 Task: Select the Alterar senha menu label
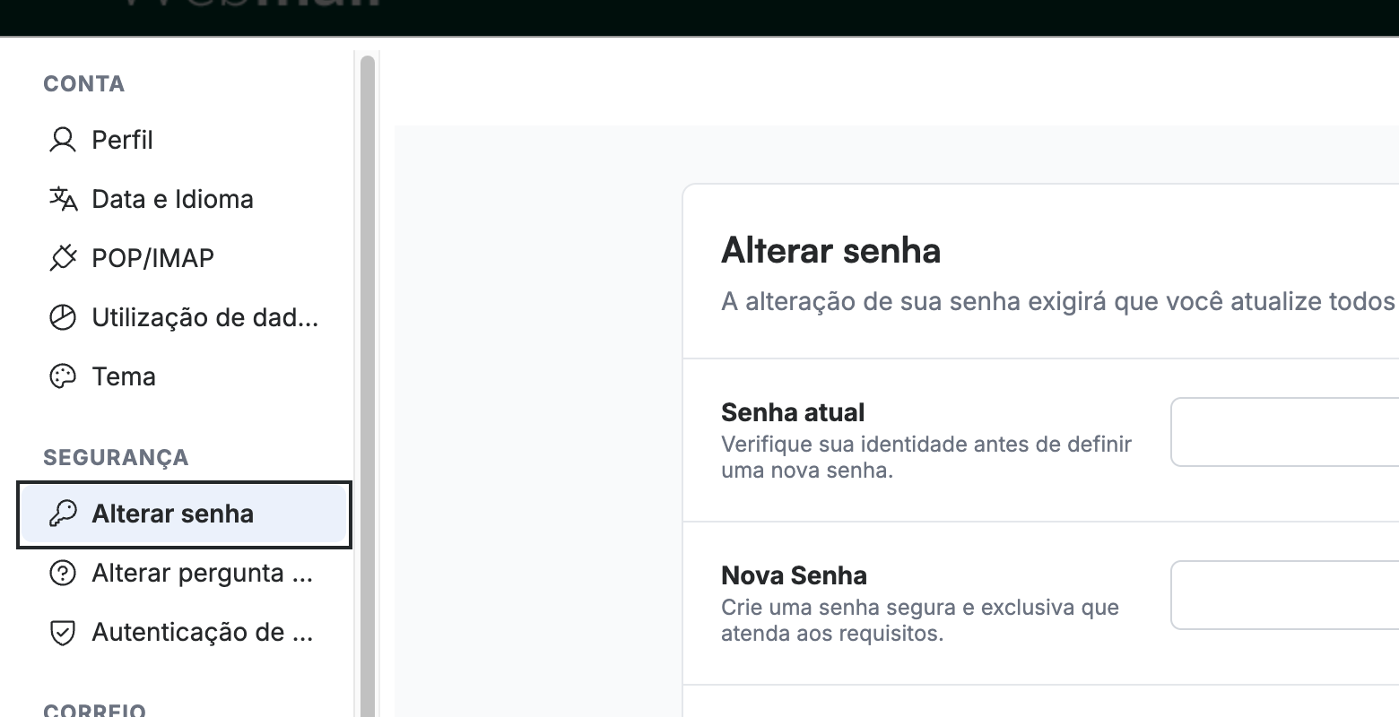tap(173, 514)
